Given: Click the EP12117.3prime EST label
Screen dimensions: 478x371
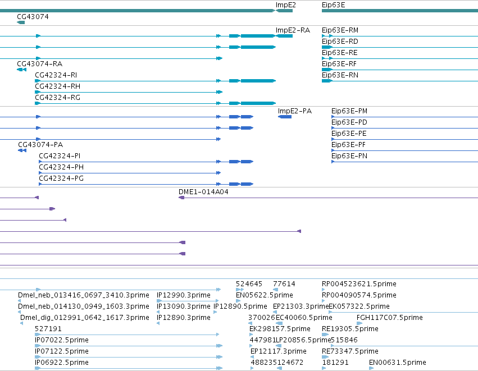Looking at the screenshot, I should pos(279,351).
